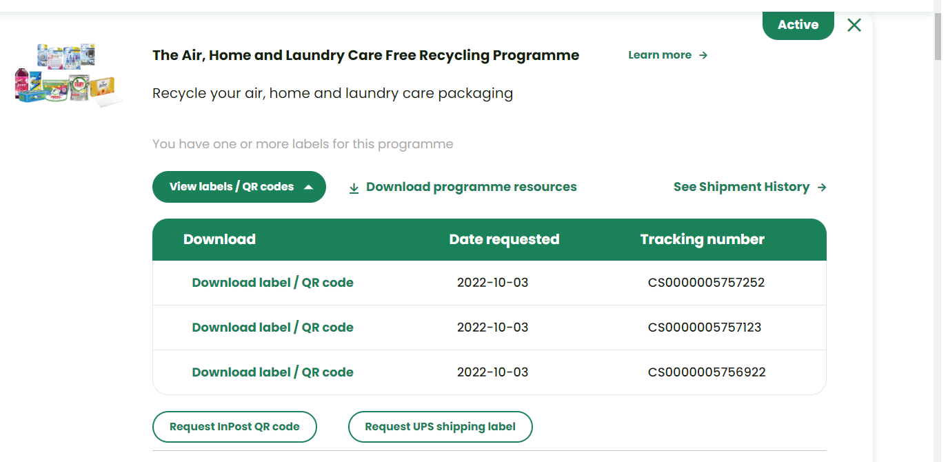Click the Date requested column header
Viewport: 948px width, 462px height.
tap(504, 239)
